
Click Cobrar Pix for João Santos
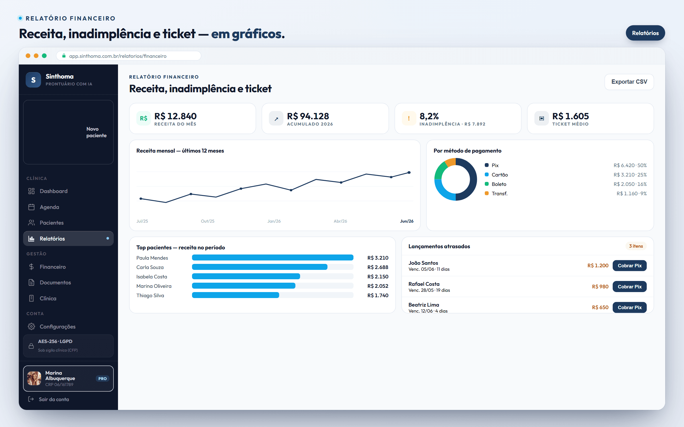630,266
